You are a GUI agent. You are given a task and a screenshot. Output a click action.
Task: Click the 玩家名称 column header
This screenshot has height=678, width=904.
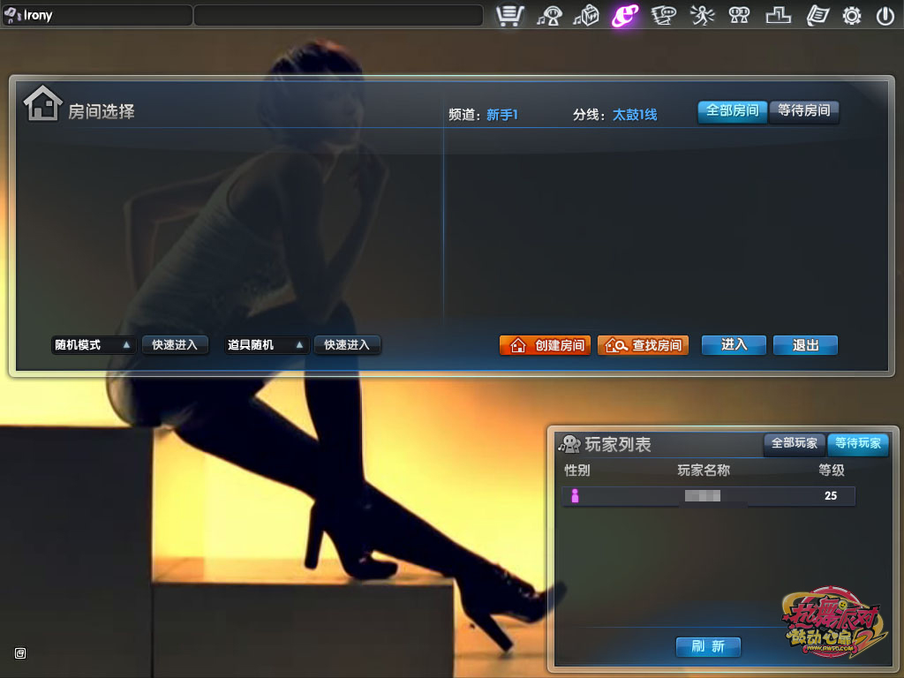tap(704, 471)
